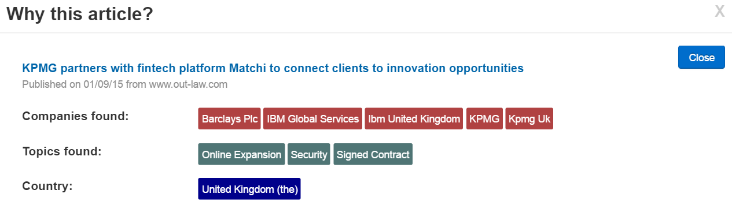Choose the Ibm United Kingdom tag

(414, 119)
